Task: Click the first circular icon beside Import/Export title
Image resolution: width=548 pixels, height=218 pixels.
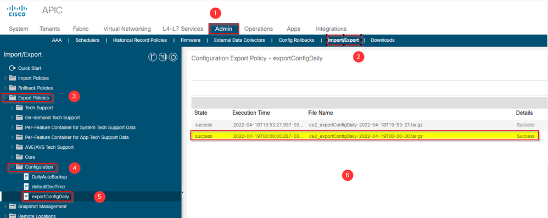Action: [153, 57]
